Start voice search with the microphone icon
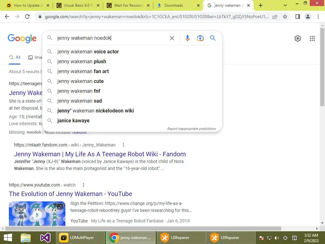The image size is (325, 244). [187, 38]
